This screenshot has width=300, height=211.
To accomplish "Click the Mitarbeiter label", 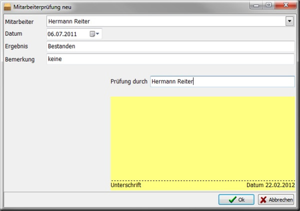I will (19, 22).
